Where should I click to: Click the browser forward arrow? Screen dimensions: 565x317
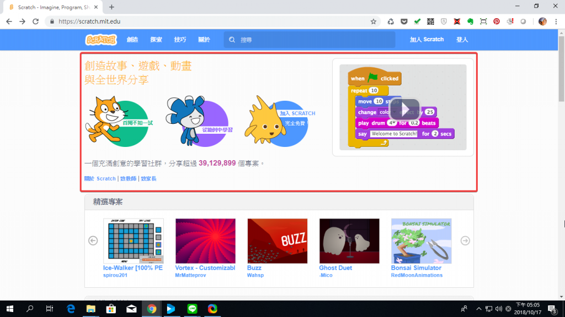point(22,21)
